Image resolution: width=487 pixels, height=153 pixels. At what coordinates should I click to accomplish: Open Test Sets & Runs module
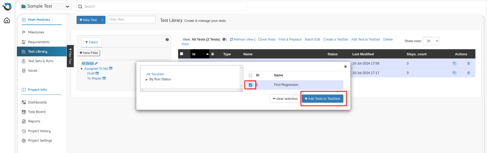41,61
